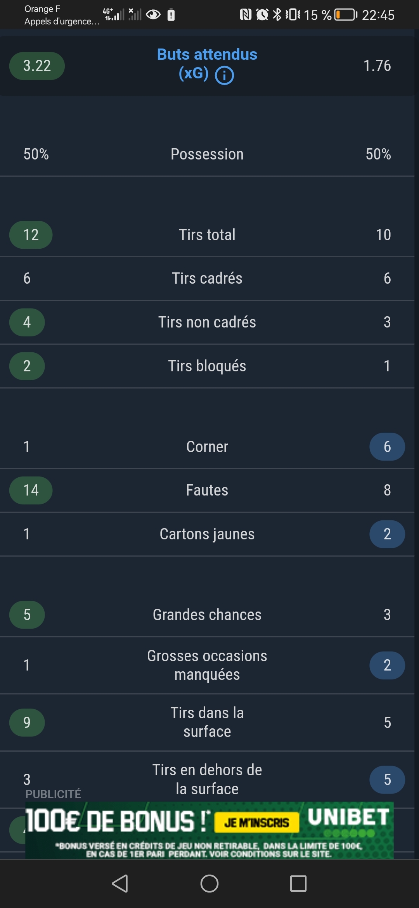Tap the vibrate mode status icon

tap(293, 15)
